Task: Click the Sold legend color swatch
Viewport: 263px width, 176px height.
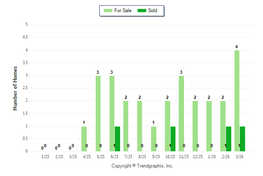Action: pyautogui.click(x=143, y=11)
